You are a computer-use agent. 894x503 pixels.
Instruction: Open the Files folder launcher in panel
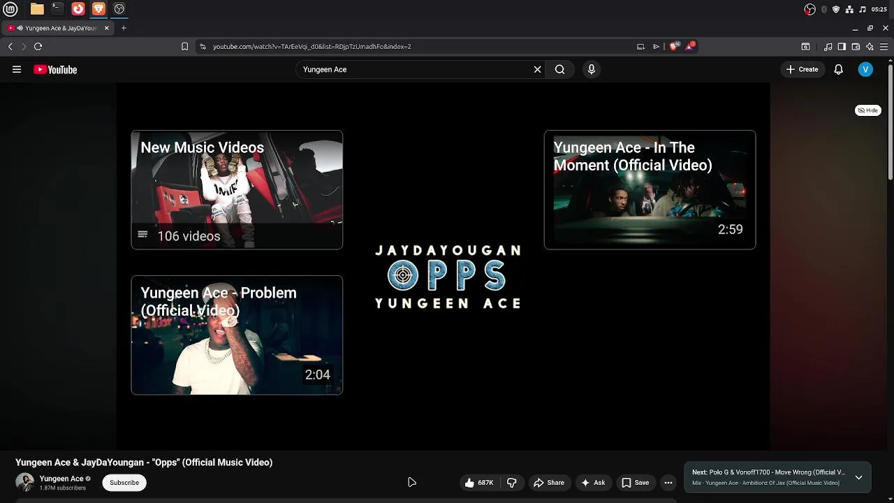coord(37,9)
